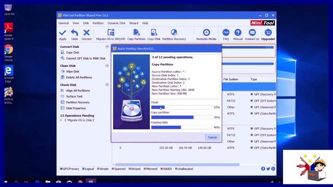Click the GPT/Primary legend entry
The height and width of the screenshot is (187, 333).
[x=69, y=169]
